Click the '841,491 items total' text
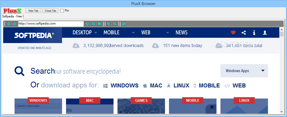This screenshot has height=117, width=287. 244,46
